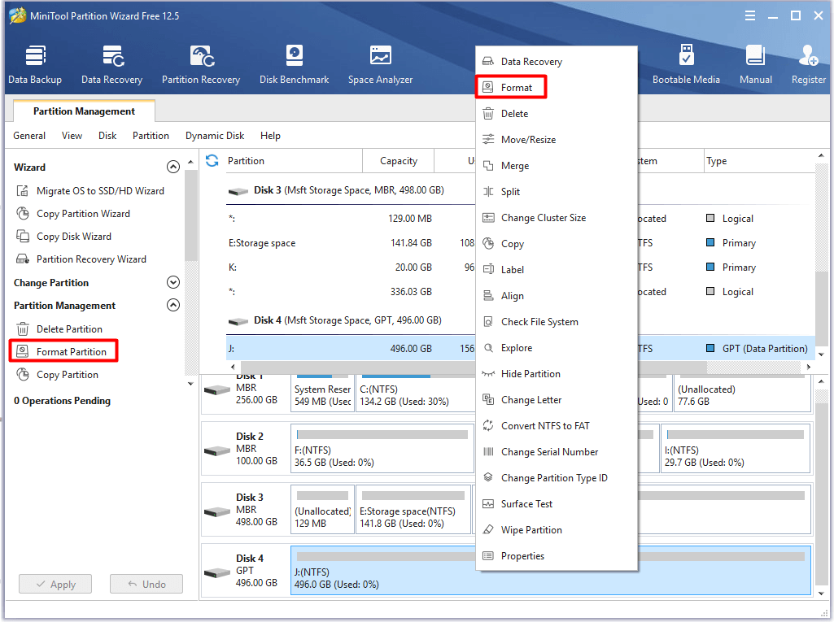Choose Delete in the context menu
Image resolution: width=834 pixels, height=622 pixels.
(x=557, y=114)
